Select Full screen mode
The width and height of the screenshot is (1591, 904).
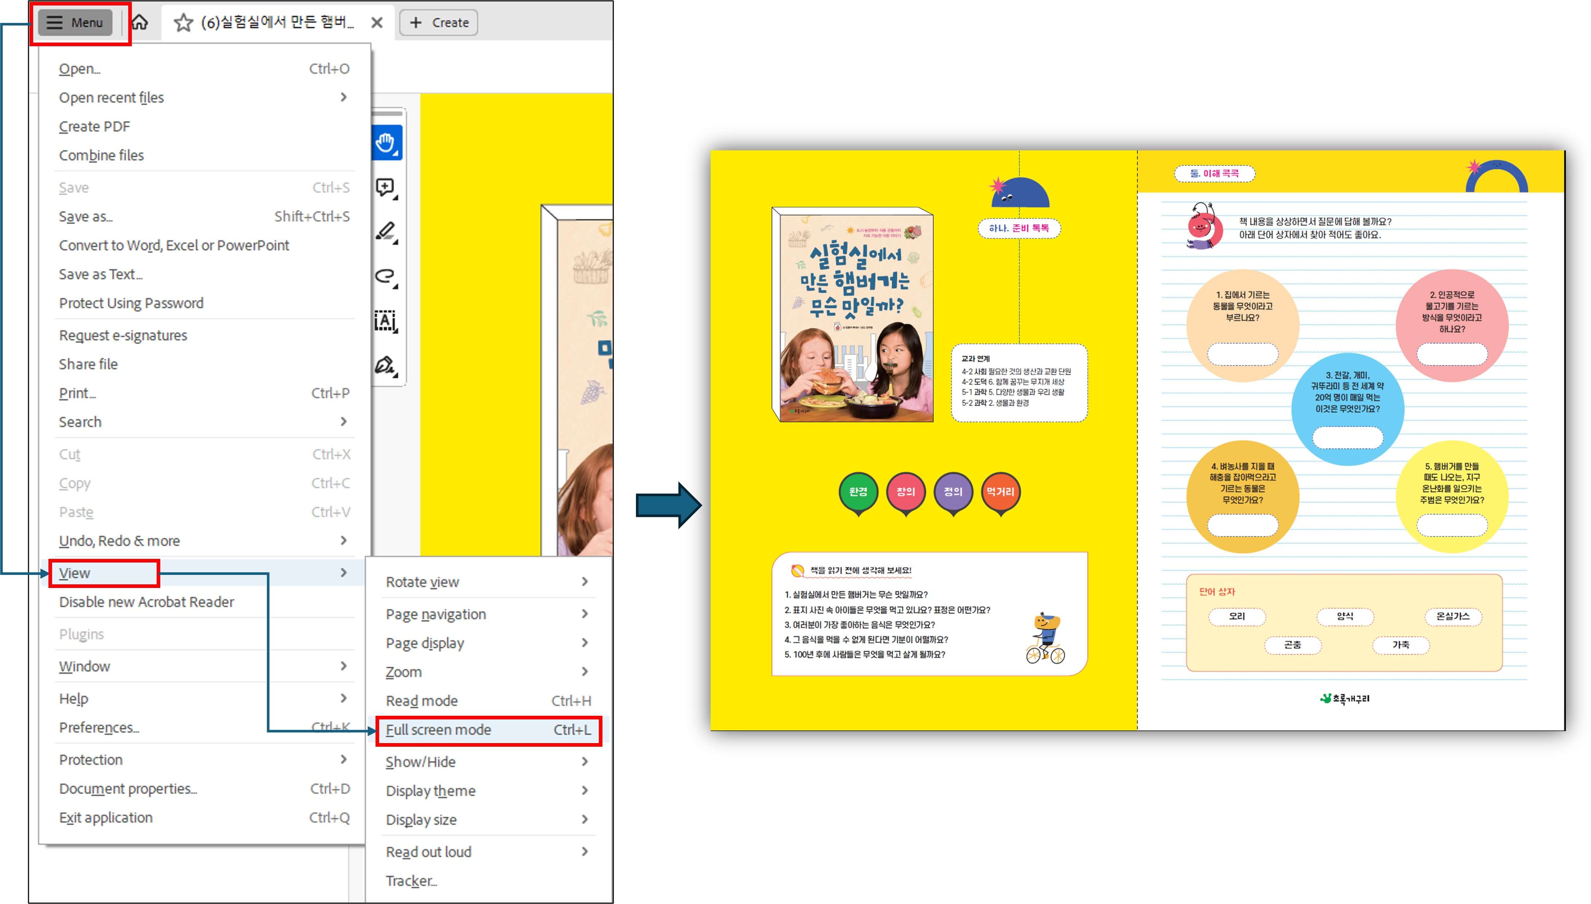[439, 730]
